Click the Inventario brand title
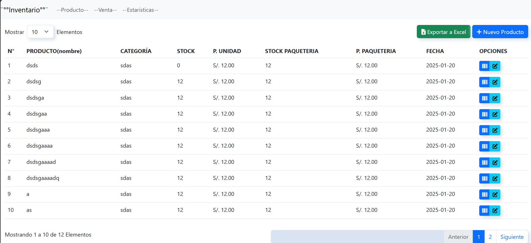Viewport: 531px width, 243px height. click(x=24, y=10)
